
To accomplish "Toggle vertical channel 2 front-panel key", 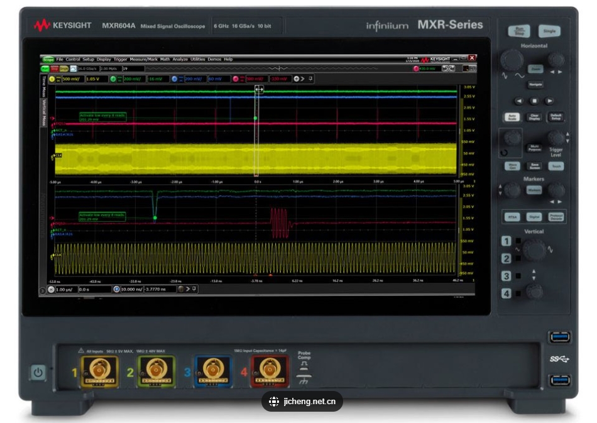I will click(506, 258).
